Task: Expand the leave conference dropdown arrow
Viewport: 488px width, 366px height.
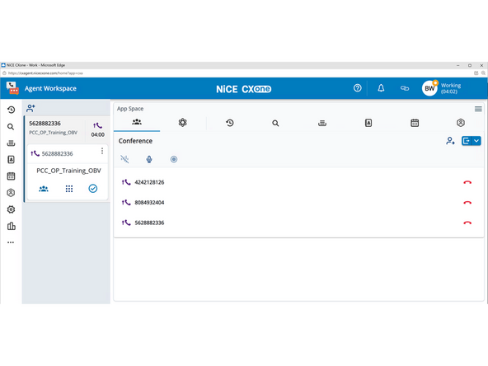Action: click(476, 141)
